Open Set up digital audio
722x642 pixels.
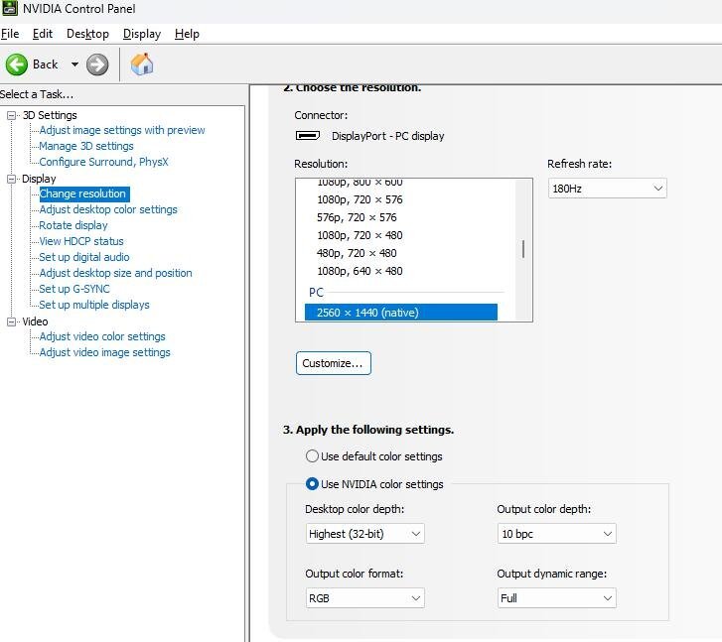tap(84, 257)
